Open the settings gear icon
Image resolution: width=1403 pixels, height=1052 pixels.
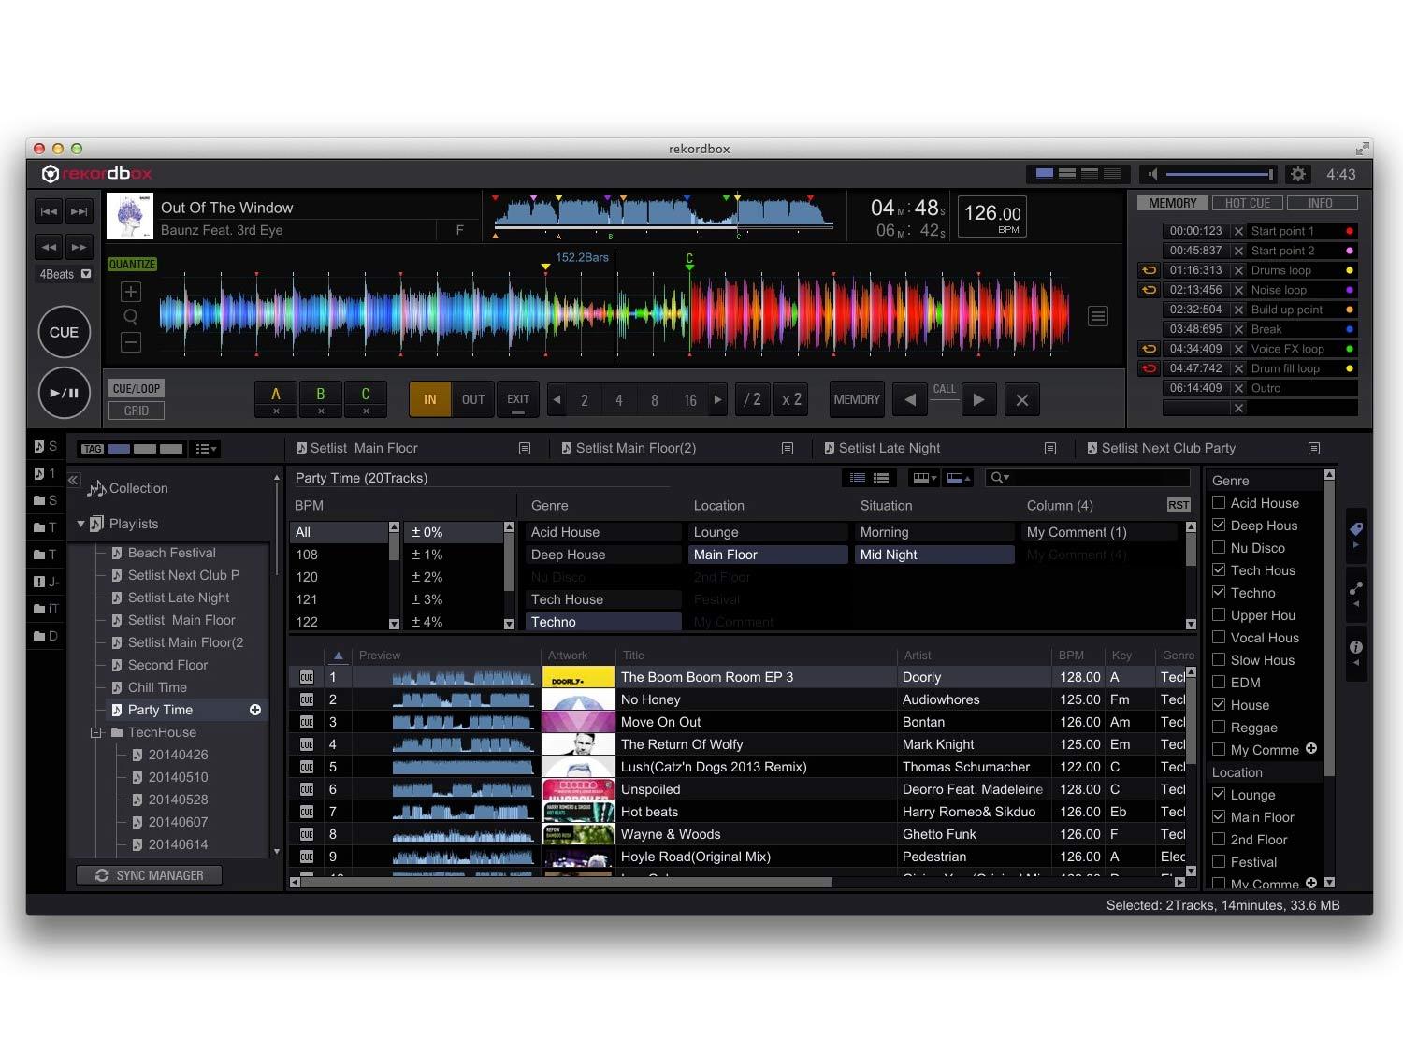[x=1297, y=174]
